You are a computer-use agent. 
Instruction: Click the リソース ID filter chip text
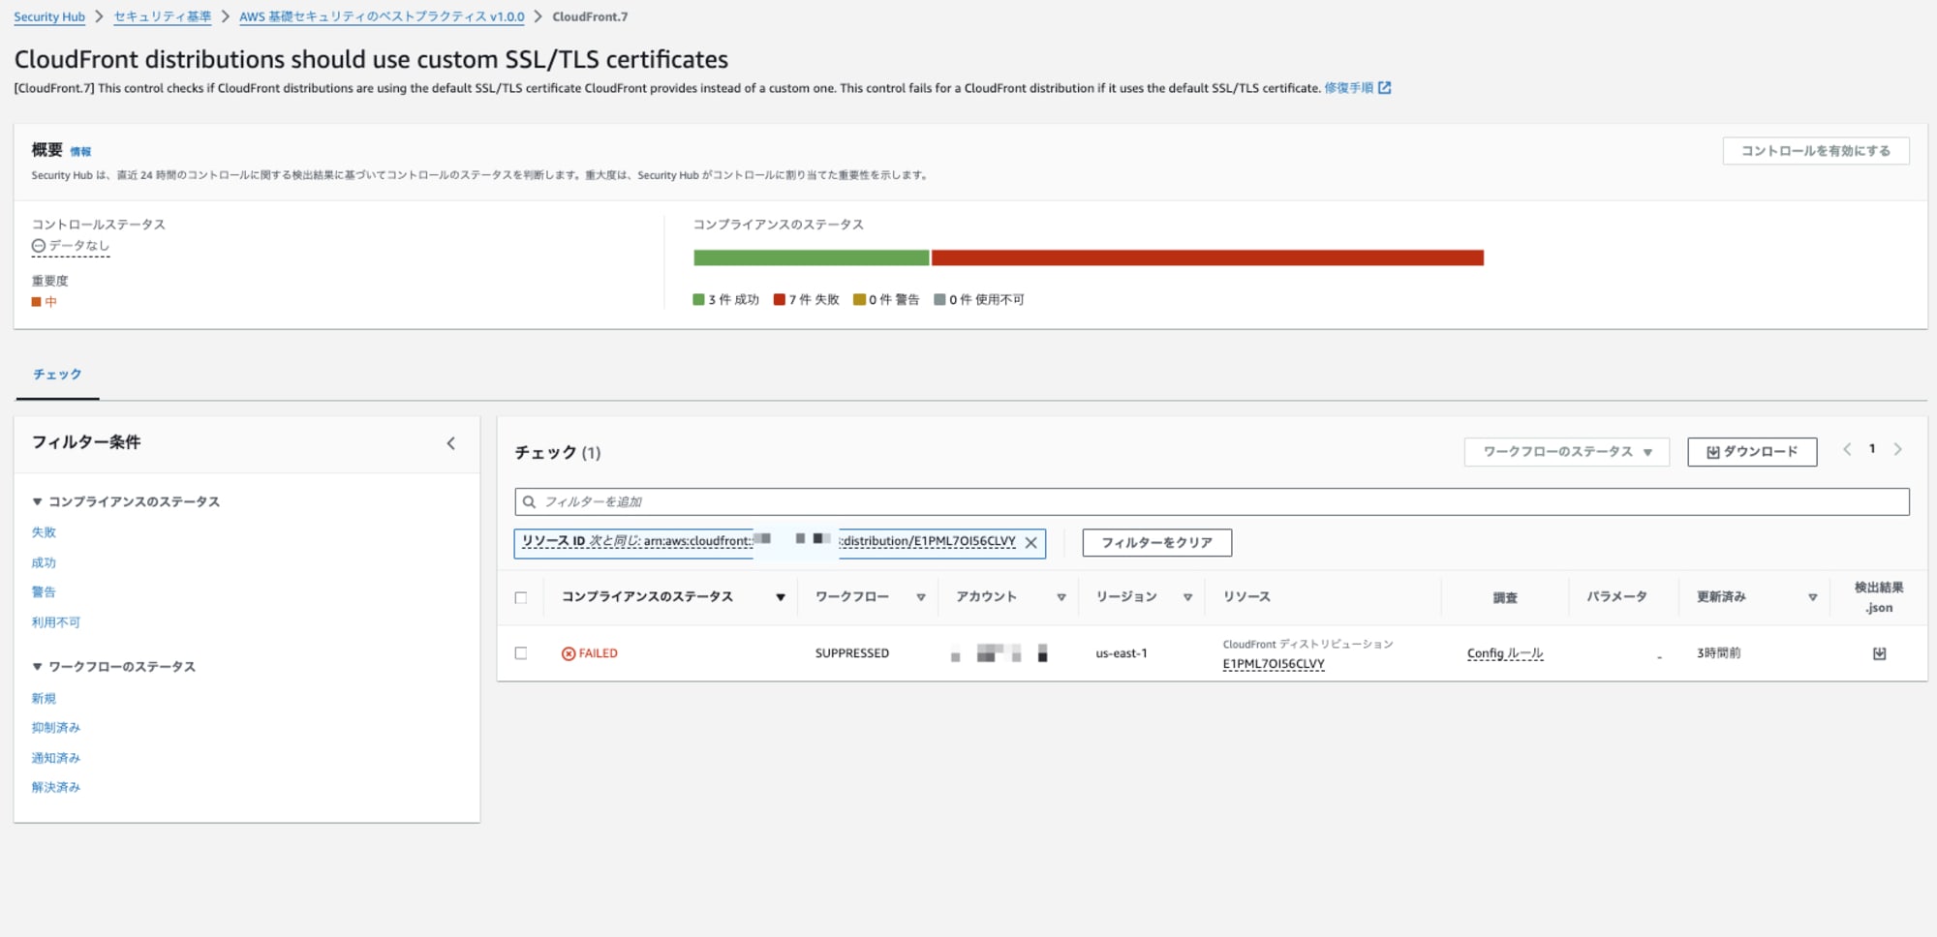tap(768, 541)
